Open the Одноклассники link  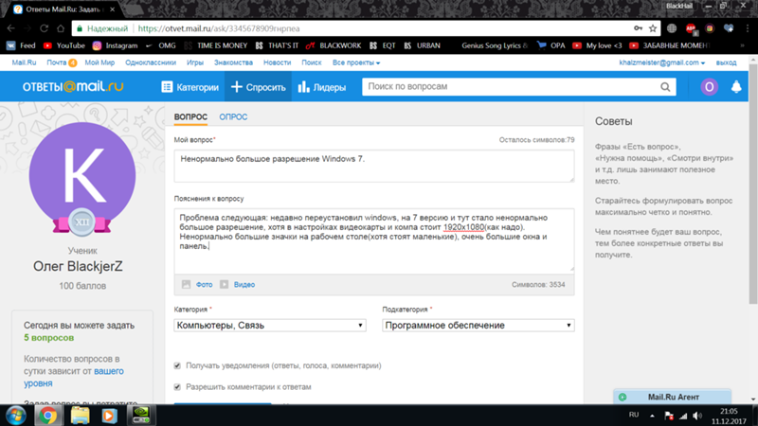pyautogui.click(x=151, y=62)
